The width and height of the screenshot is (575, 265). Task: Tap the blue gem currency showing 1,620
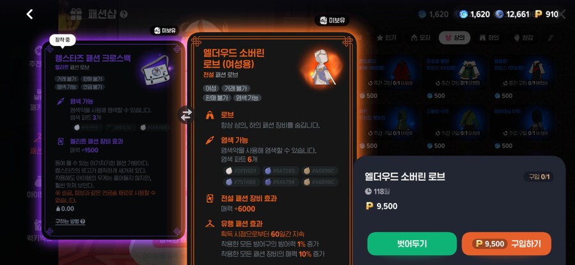pos(475,14)
